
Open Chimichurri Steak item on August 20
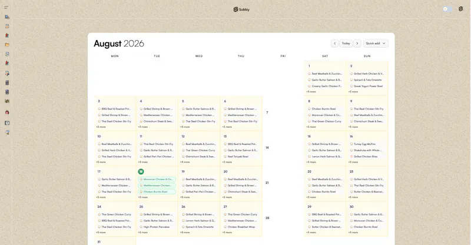pyautogui.click(x=241, y=192)
